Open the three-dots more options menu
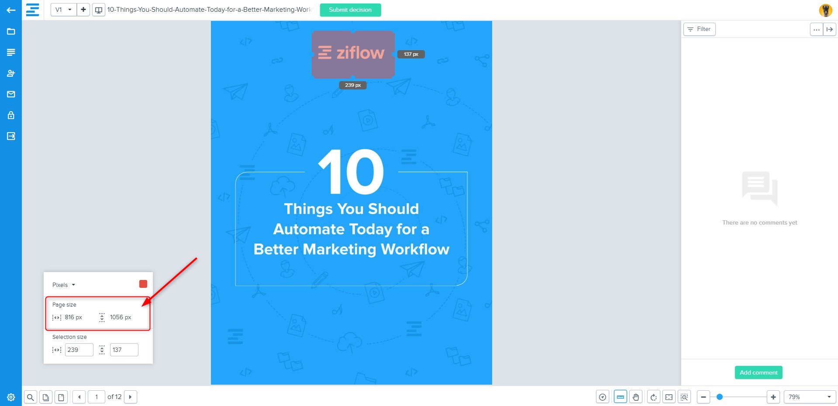 coord(816,29)
